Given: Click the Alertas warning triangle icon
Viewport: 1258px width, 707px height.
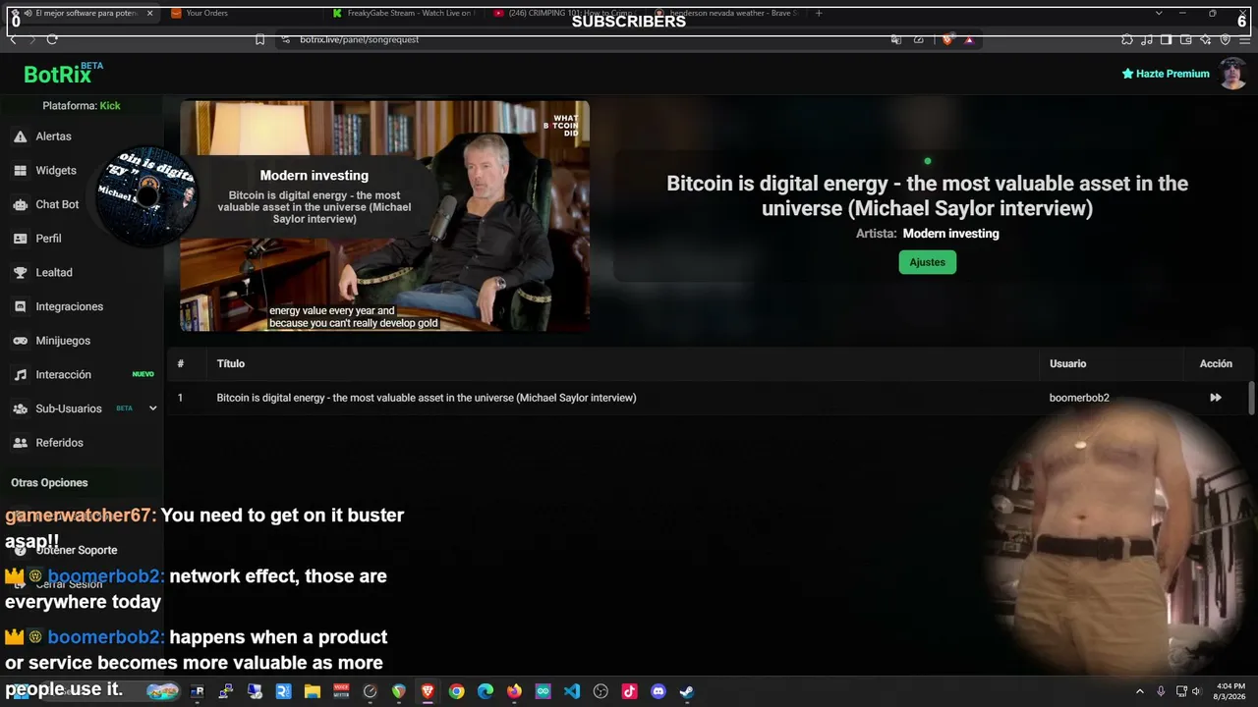Looking at the screenshot, I should (20, 136).
